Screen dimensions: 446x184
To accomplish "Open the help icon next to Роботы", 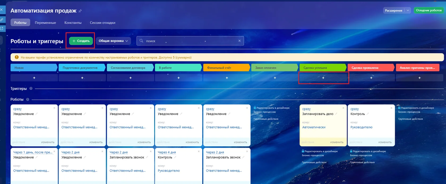I will pos(28,99).
